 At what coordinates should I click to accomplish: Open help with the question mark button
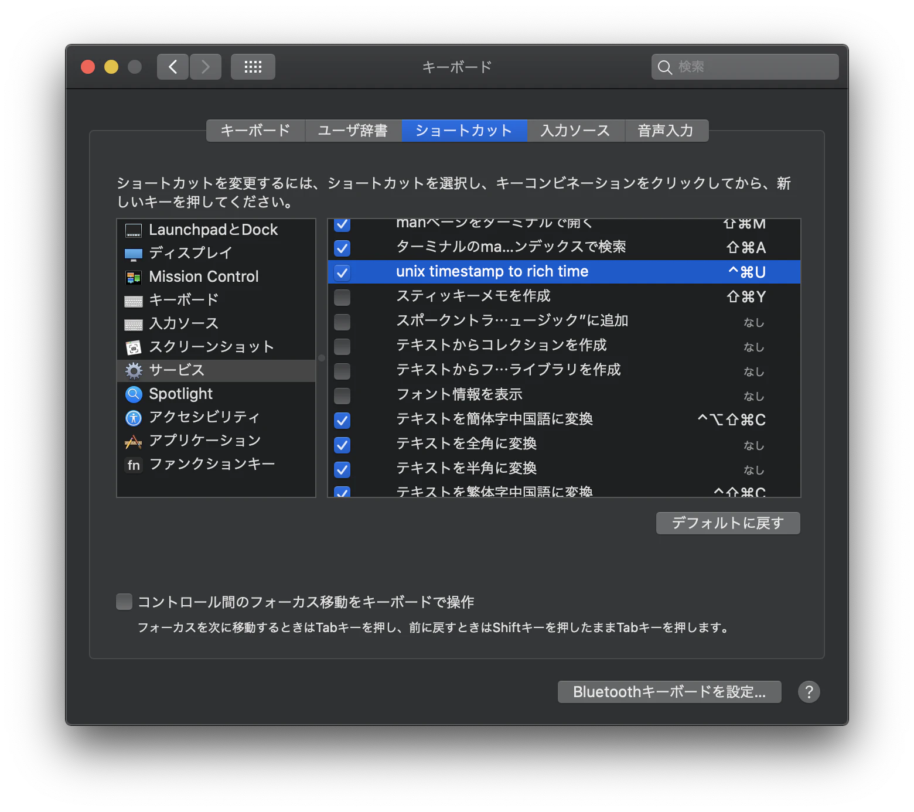[x=809, y=692]
